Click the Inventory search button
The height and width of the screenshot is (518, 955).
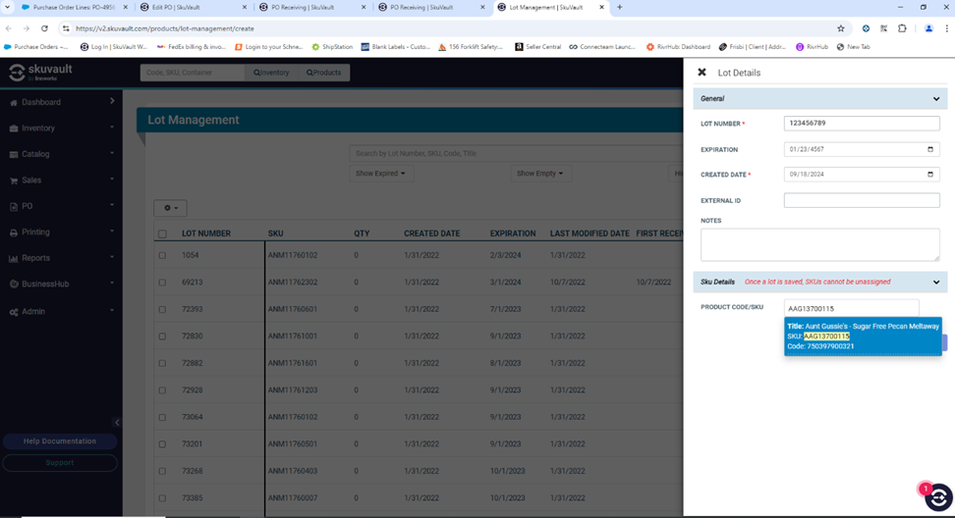tap(271, 73)
